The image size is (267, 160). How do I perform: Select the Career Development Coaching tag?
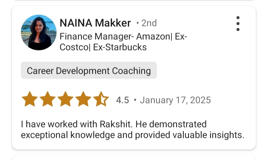pos(89,71)
